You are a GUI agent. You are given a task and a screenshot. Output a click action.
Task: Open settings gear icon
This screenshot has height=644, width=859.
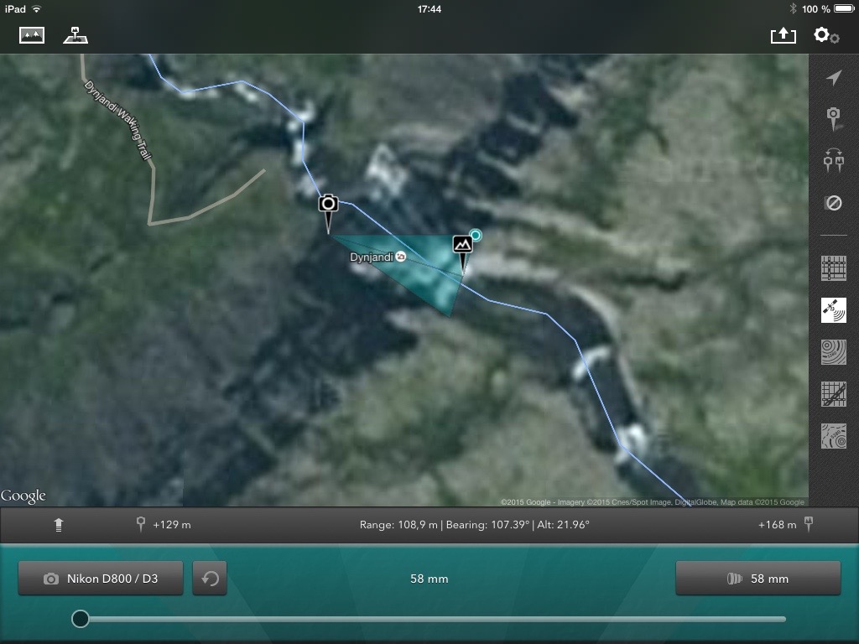point(826,35)
